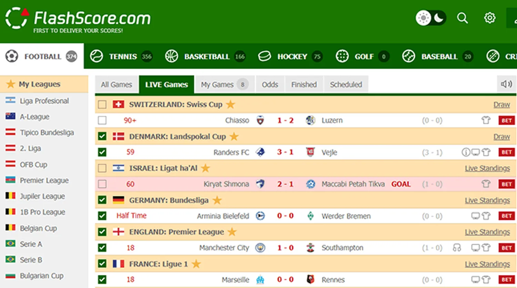Switch to the Scheduled tab

click(x=346, y=84)
